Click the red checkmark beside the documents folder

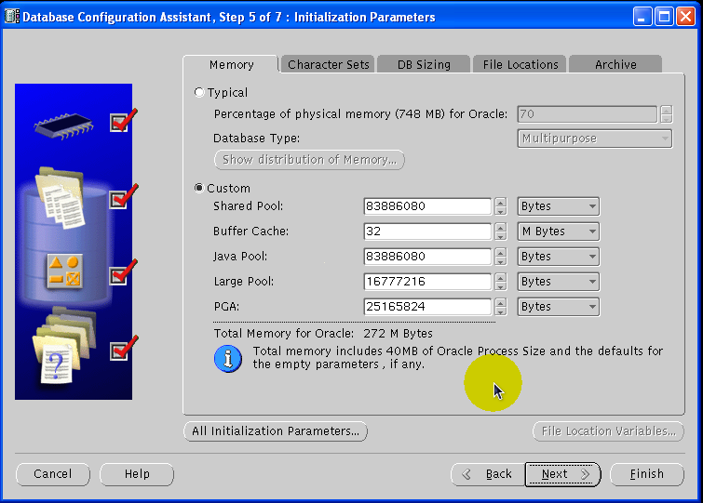[x=123, y=197]
